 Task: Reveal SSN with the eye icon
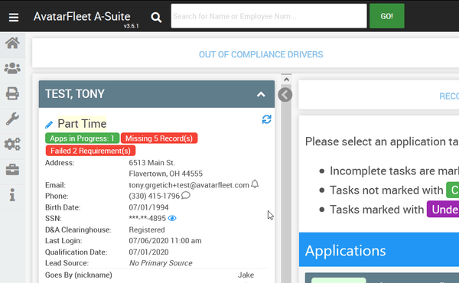pyautogui.click(x=172, y=218)
